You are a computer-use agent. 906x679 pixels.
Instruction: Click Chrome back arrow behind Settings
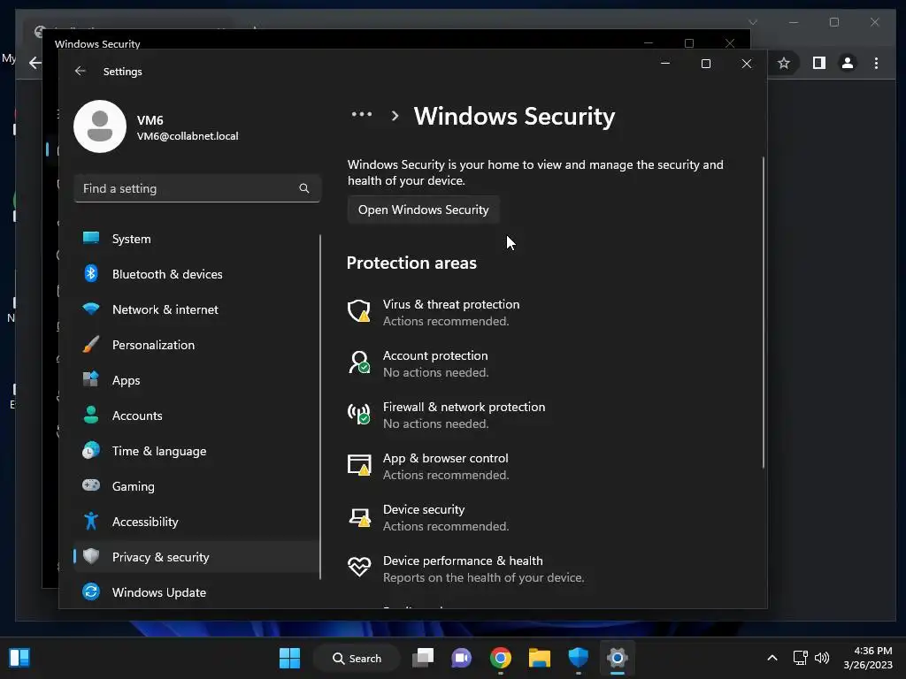click(x=35, y=63)
